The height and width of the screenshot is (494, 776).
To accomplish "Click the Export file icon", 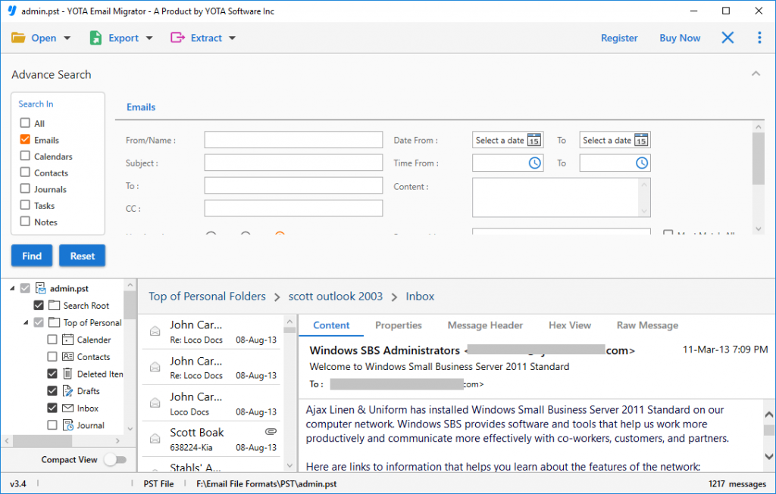I will (x=95, y=38).
